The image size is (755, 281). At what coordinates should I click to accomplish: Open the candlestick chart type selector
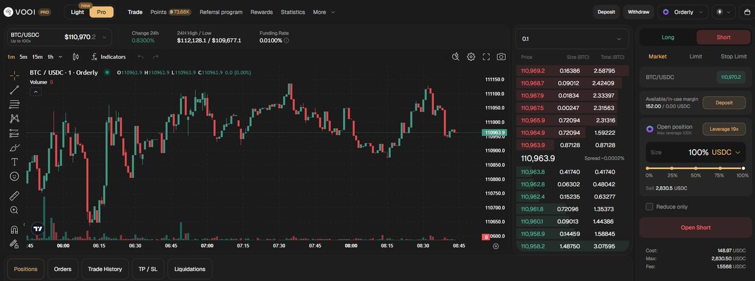[75, 57]
